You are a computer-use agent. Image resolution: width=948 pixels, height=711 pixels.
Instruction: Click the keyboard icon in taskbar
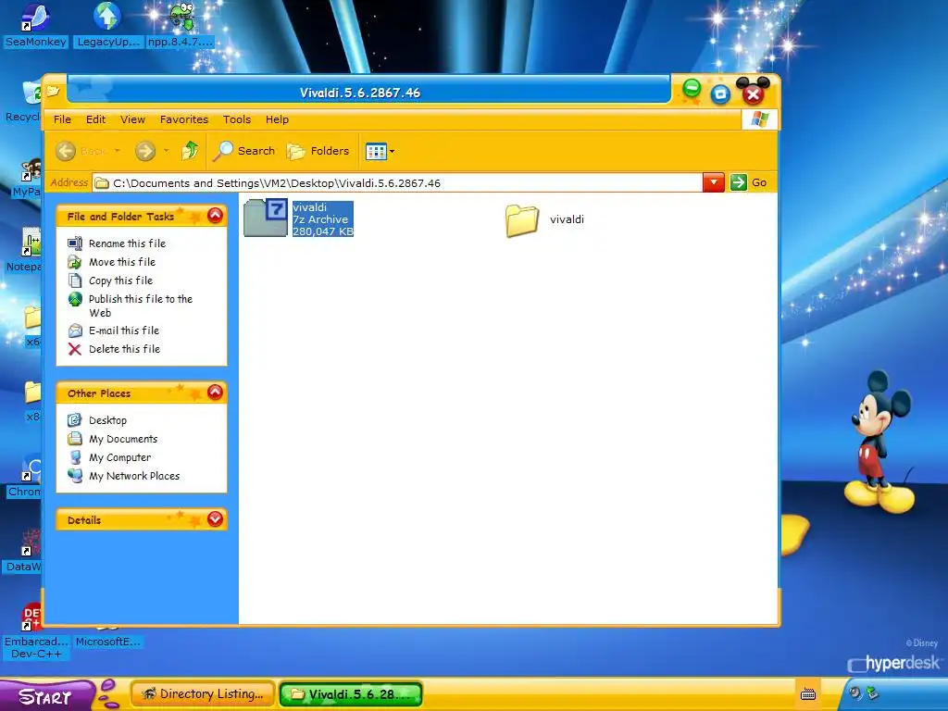click(x=807, y=694)
